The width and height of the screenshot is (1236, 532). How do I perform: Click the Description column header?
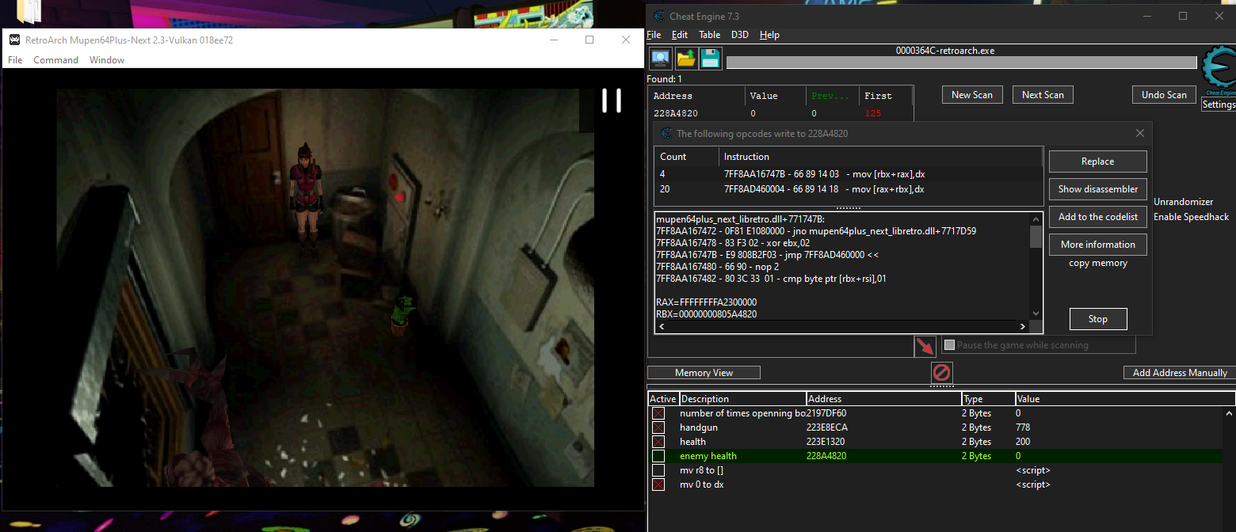click(742, 399)
